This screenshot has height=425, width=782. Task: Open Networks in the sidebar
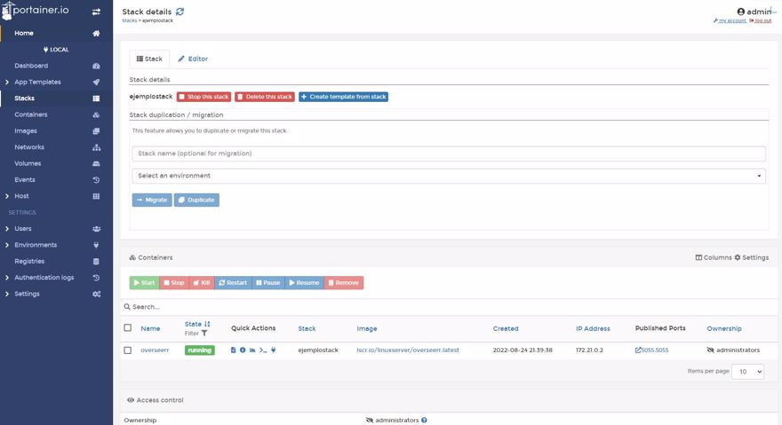point(29,147)
